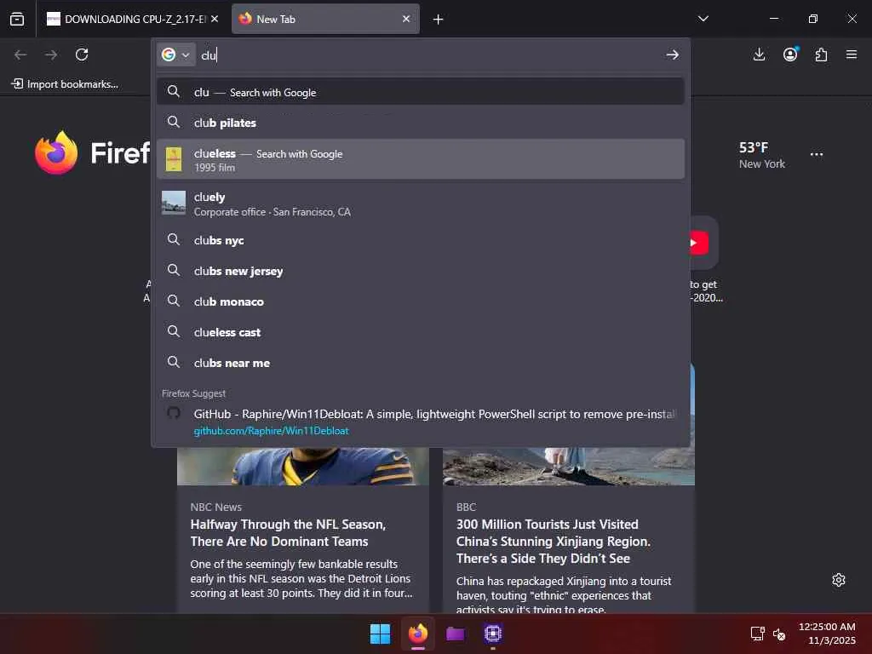Go forward with the forward arrow
The width and height of the screenshot is (872, 654).
(51, 54)
